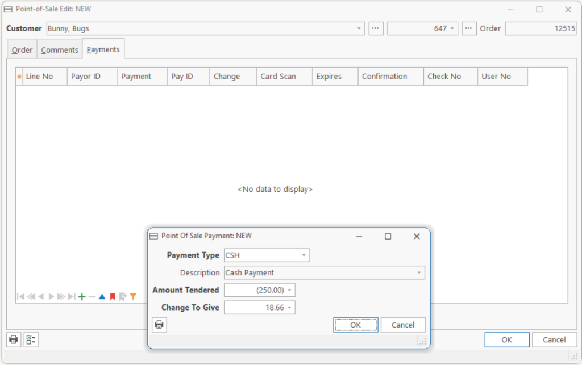
Task: Click the red bookmark icon in navigator
Action: click(x=113, y=296)
